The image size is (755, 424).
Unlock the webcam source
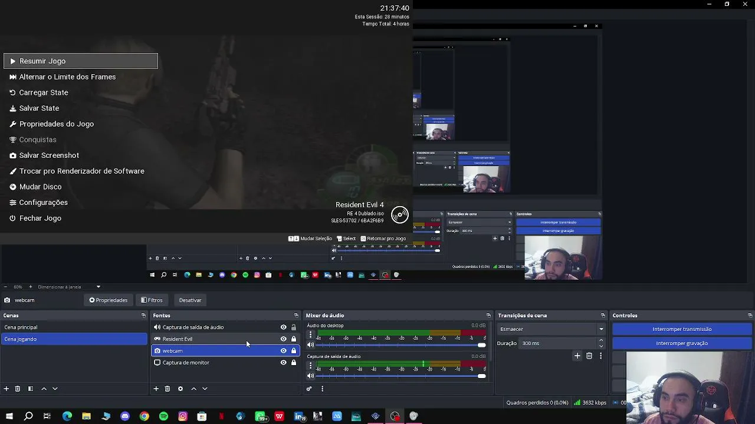(x=294, y=351)
